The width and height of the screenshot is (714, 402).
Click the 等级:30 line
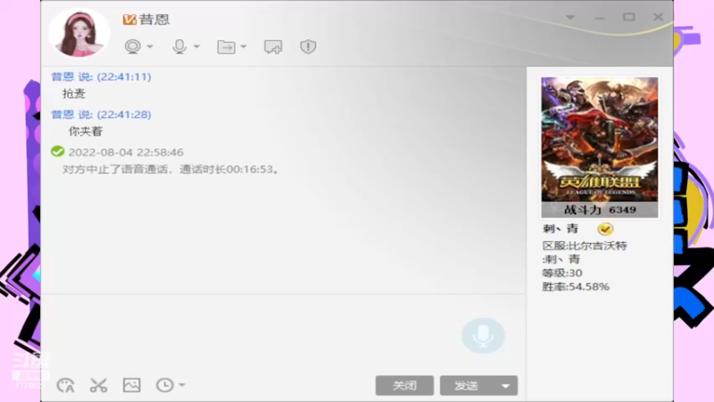tap(562, 273)
